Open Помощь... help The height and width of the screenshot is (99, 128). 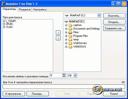(38, 94)
